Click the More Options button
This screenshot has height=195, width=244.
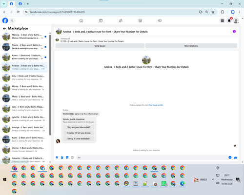191,46
